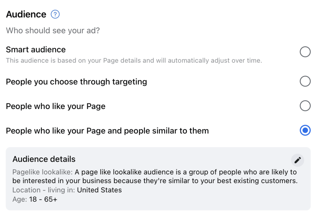Click the "Location - living in:" label

[x=44, y=190]
